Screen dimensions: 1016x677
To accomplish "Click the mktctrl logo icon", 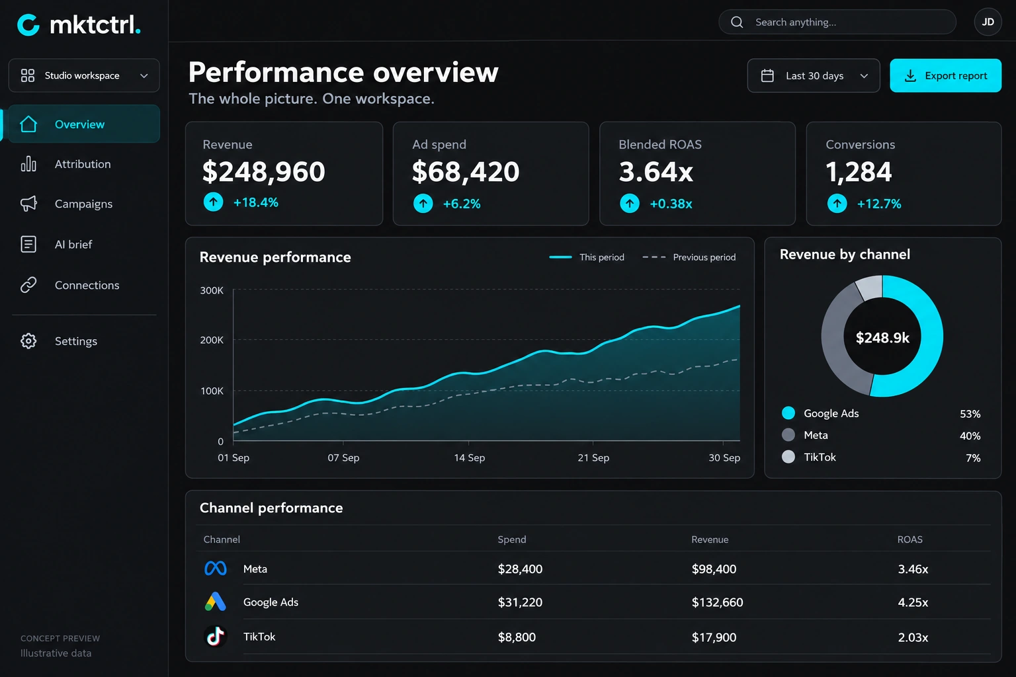I will click(28, 25).
